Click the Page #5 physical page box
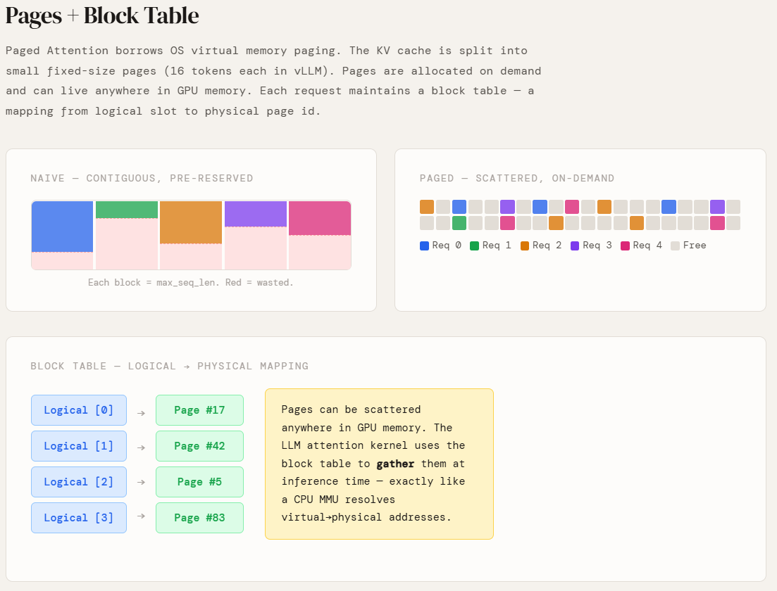777x591 pixels. [199, 482]
